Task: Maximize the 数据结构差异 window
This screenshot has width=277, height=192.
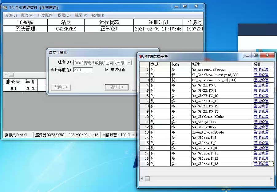Action: 255,55
